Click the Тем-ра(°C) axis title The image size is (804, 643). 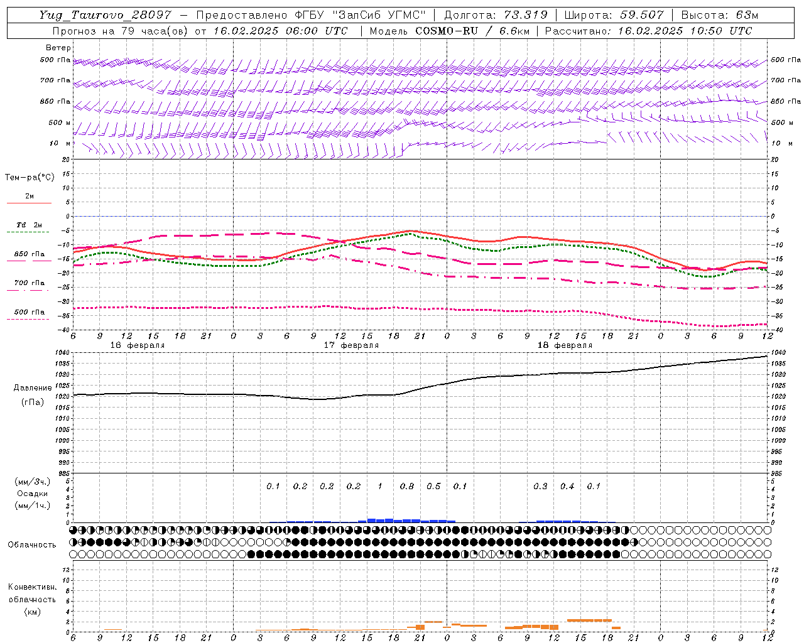pos(30,178)
